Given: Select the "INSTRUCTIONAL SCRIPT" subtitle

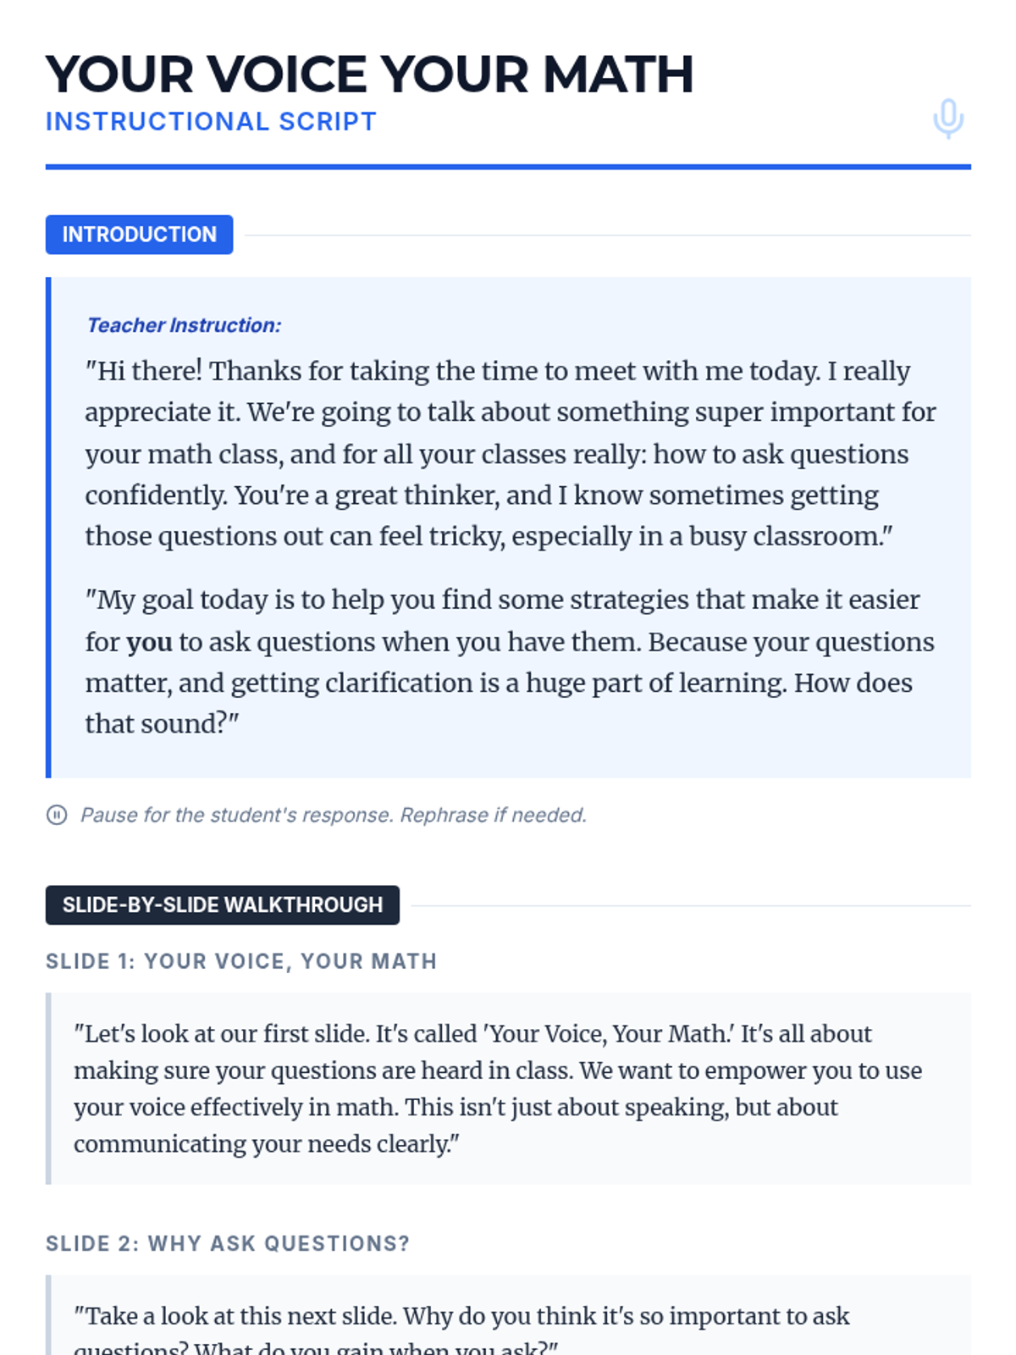Looking at the screenshot, I should click(211, 122).
